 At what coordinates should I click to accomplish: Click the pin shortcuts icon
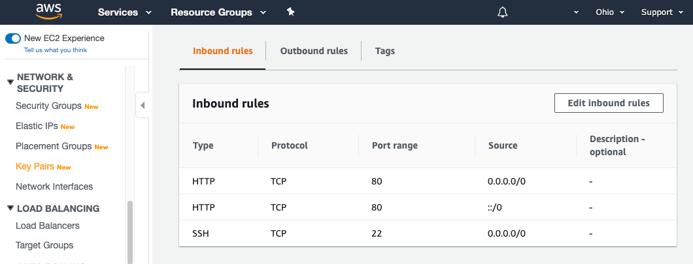pyautogui.click(x=291, y=12)
